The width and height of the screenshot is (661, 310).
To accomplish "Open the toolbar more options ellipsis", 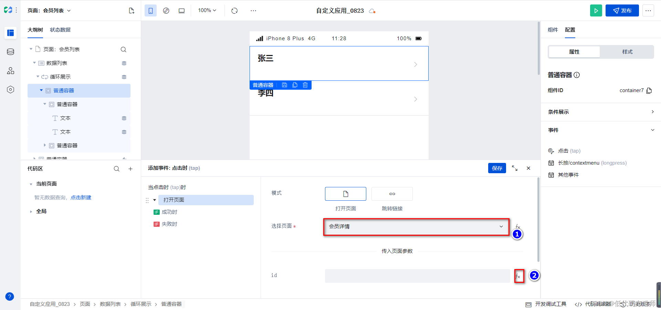I will coord(253,11).
